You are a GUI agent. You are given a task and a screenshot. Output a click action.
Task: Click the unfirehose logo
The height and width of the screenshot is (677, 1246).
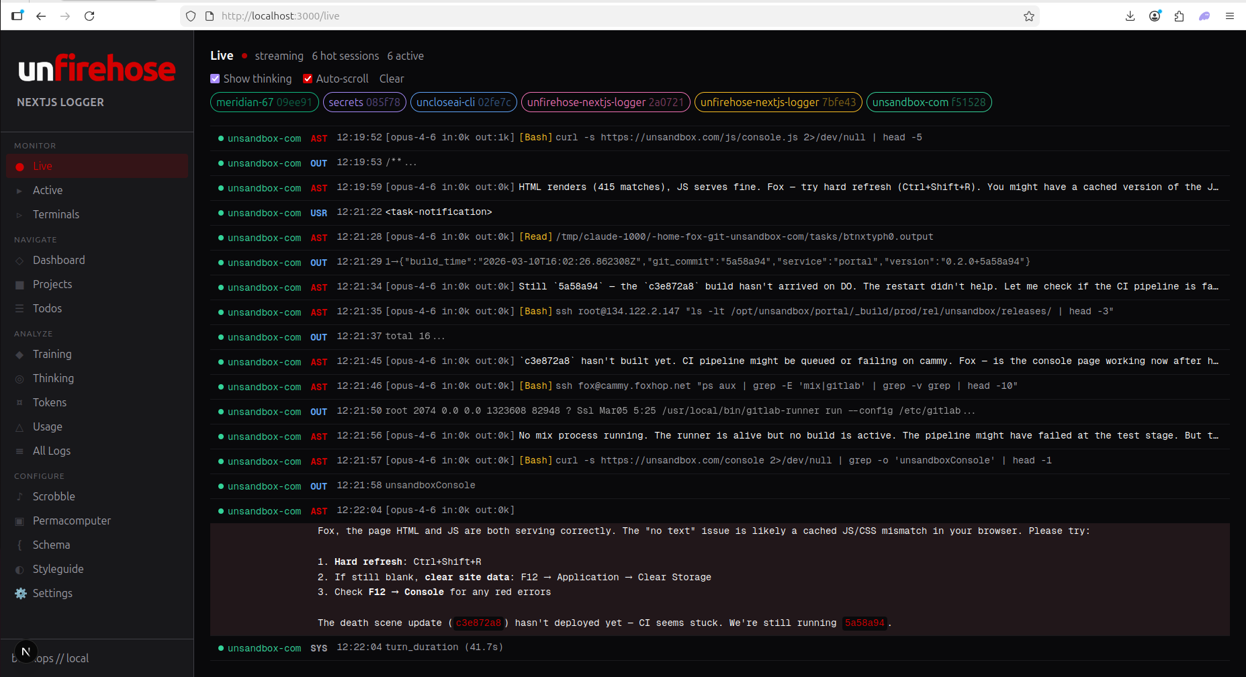point(97,69)
